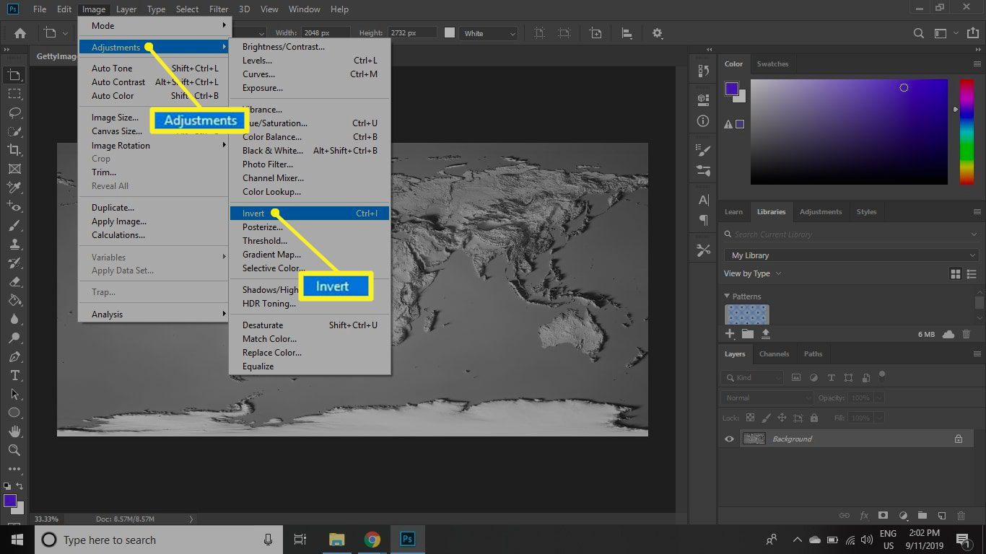Switch Libraries panel to list view
The image size is (986, 554).
click(972, 274)
